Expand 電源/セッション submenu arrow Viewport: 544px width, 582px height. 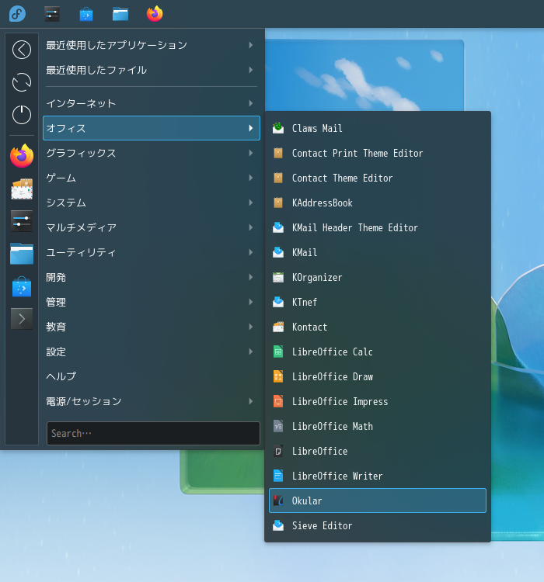251,401
